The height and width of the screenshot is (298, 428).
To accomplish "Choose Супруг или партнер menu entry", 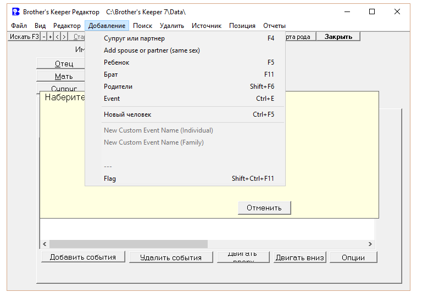I will (x=185, y=38).
